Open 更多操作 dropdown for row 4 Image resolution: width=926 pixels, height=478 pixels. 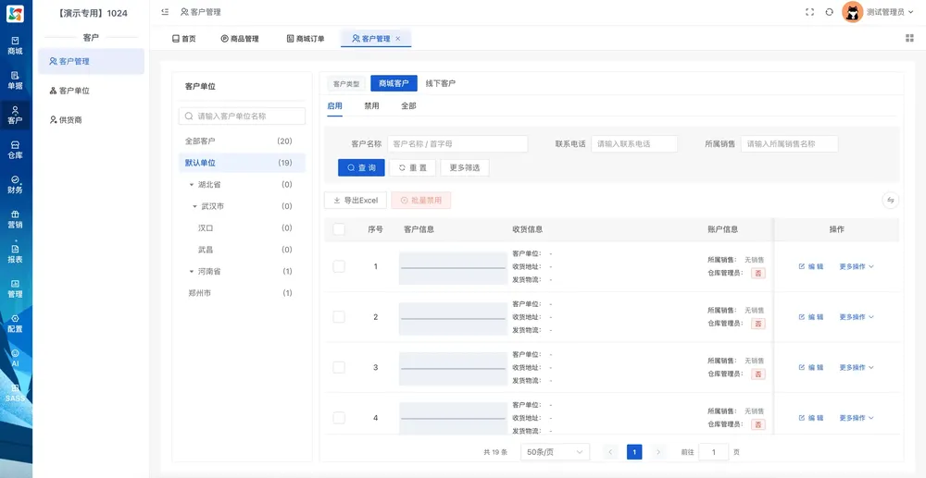(x=857, y=418)
